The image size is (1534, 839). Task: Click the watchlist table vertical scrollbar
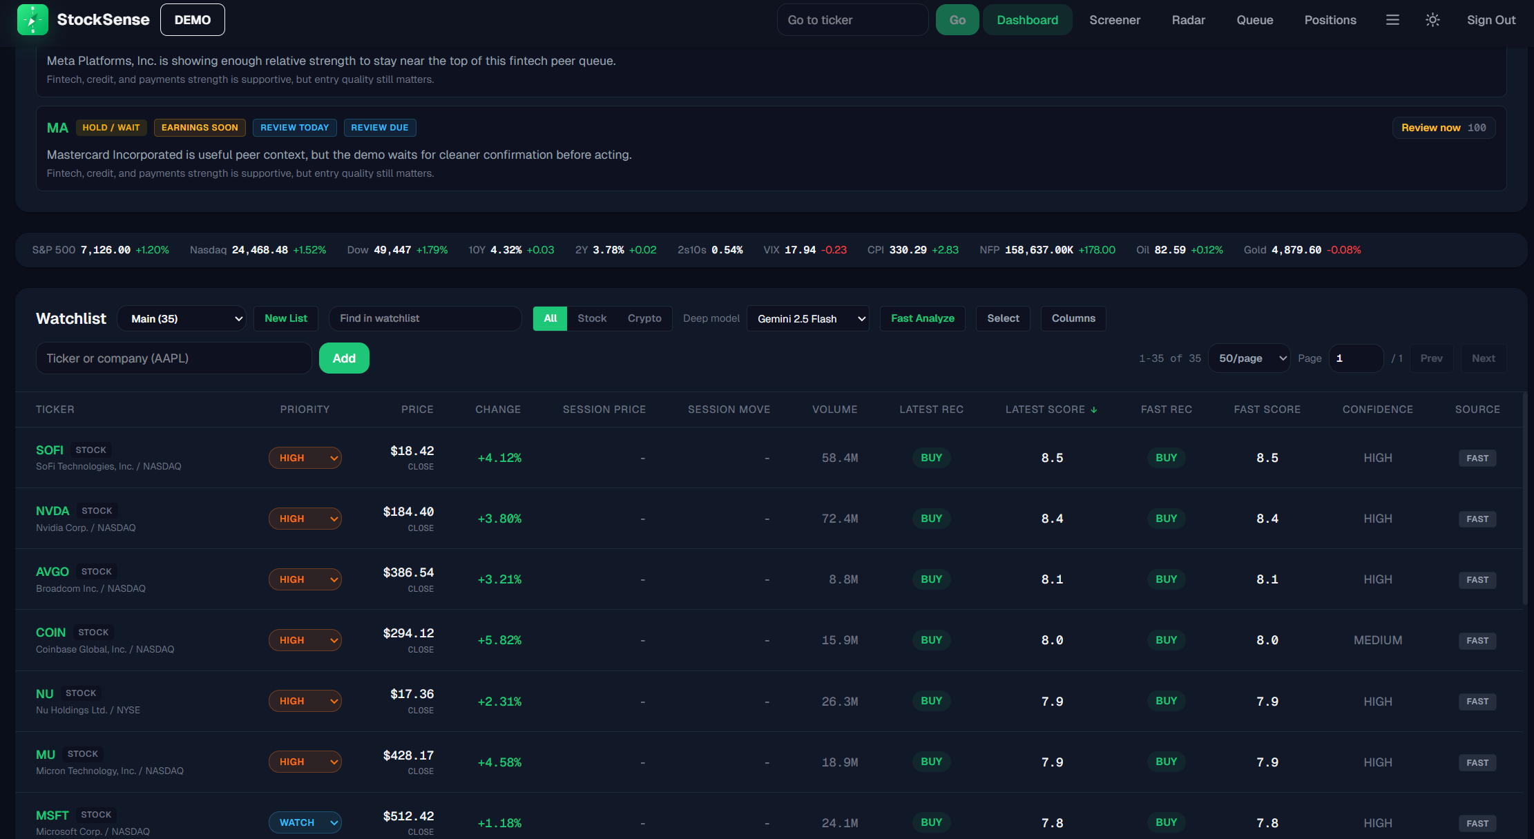coord(1525,497)
